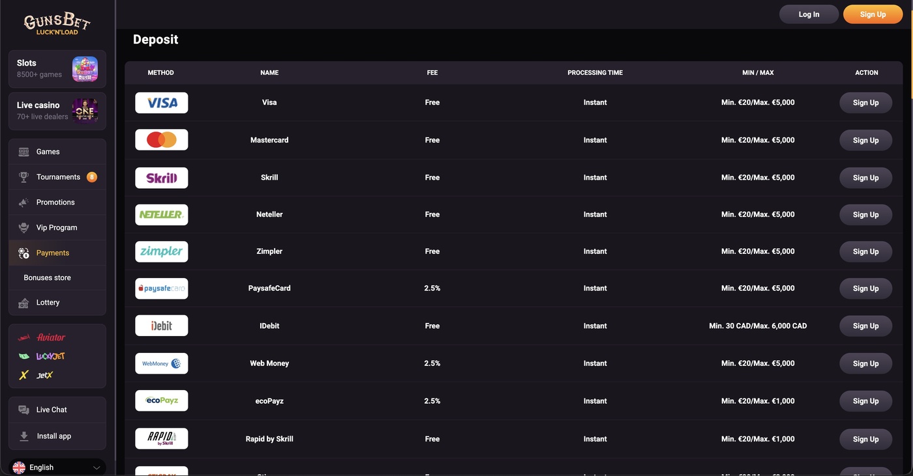Click the Neteller payment logo

(x=162, y=215)
